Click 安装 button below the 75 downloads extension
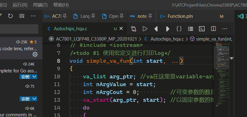 (26, 99)
